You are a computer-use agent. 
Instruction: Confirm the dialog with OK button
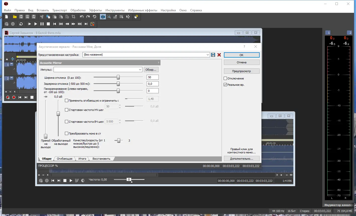point(242,55)
